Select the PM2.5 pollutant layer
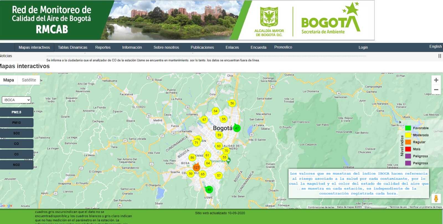443x224 pixels. coord(17,112)
